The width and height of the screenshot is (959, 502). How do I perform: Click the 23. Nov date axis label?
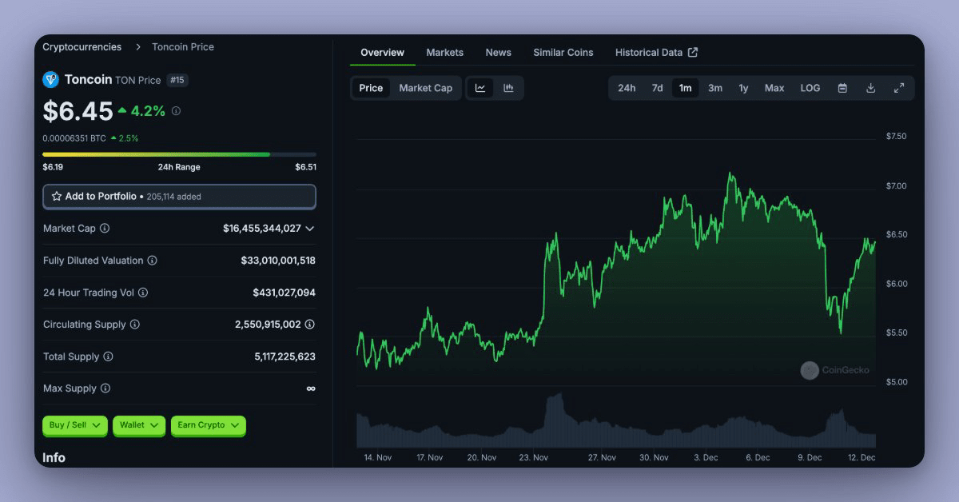(534, 458)
